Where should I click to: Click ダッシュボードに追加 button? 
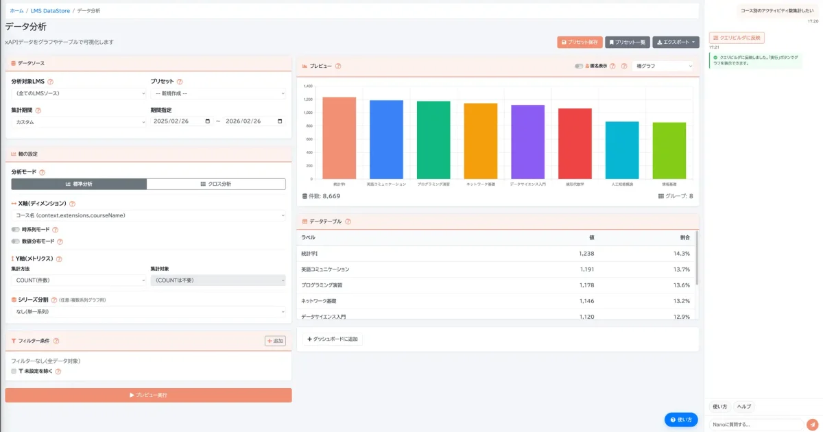click(x=333, y=339)
